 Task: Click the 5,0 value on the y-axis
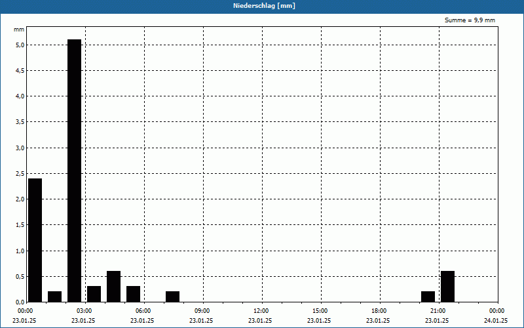click(20, 45)
